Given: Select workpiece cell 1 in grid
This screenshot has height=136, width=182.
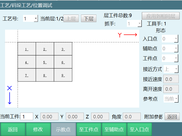Looking at the screenshot, I should coord(27,49).
